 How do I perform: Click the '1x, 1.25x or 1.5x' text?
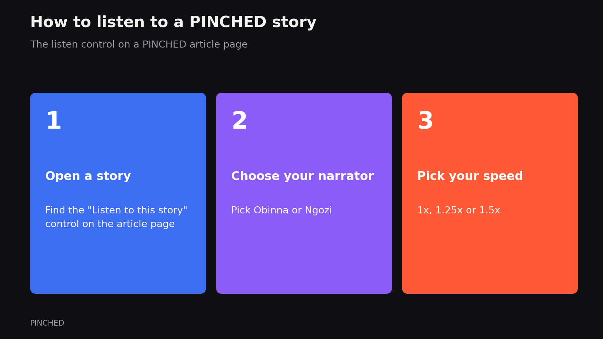[459, 210]
